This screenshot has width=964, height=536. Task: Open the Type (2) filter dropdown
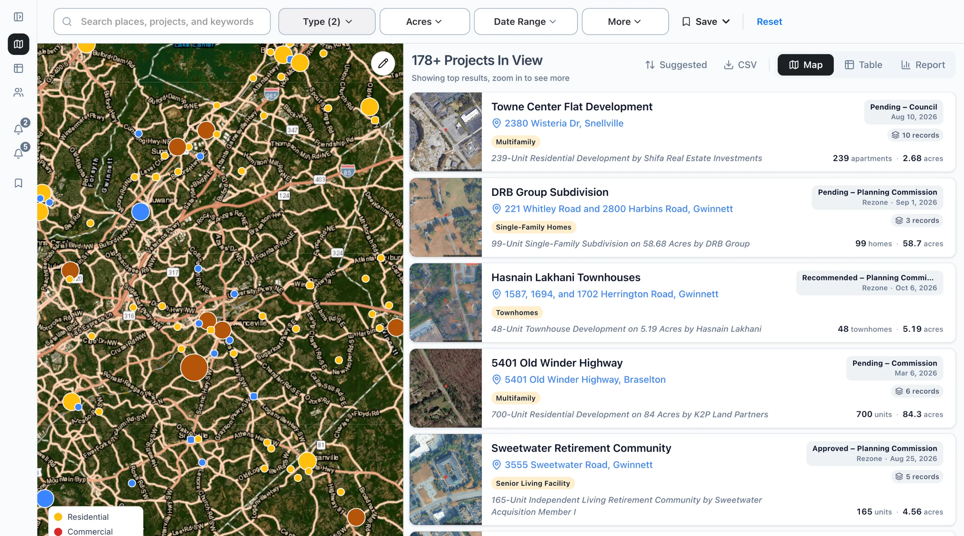tap(327, 22)
